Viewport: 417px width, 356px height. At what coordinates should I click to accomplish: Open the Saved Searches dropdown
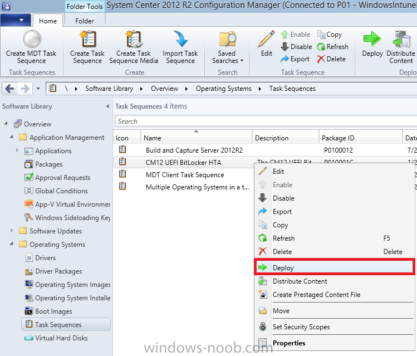pos(228,47)
